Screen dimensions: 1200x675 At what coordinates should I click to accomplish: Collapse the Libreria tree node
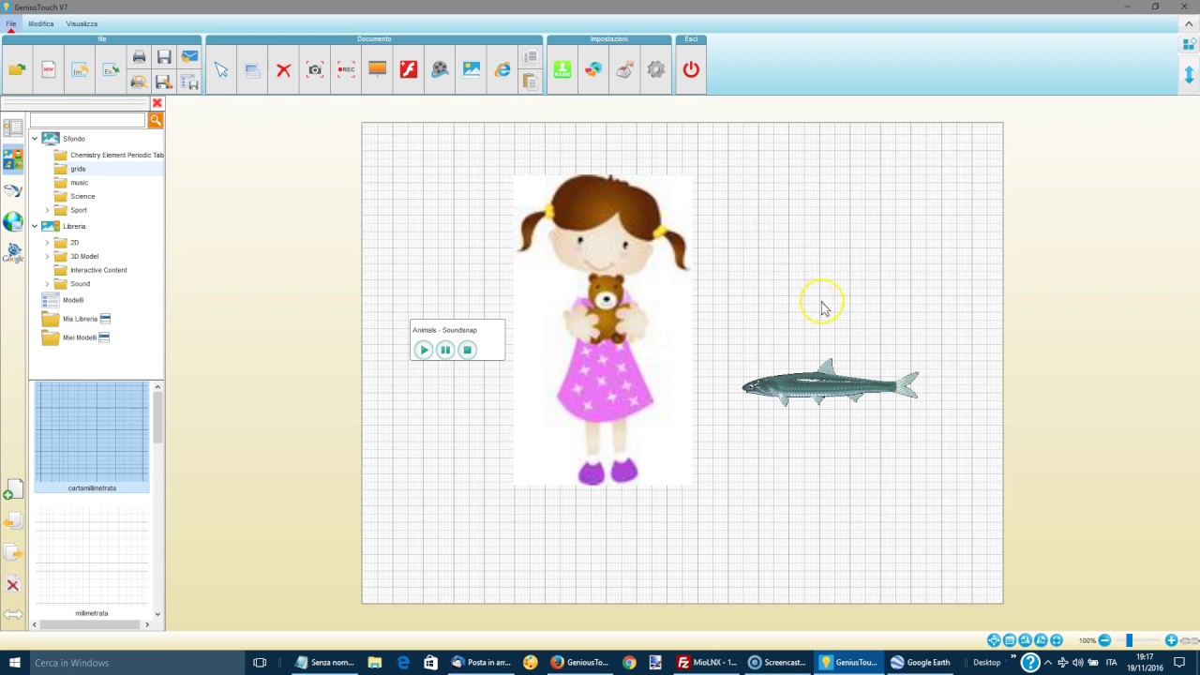click(x=35, y=226)
